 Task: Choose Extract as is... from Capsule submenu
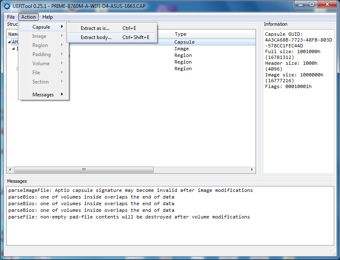tap(95, 28)
